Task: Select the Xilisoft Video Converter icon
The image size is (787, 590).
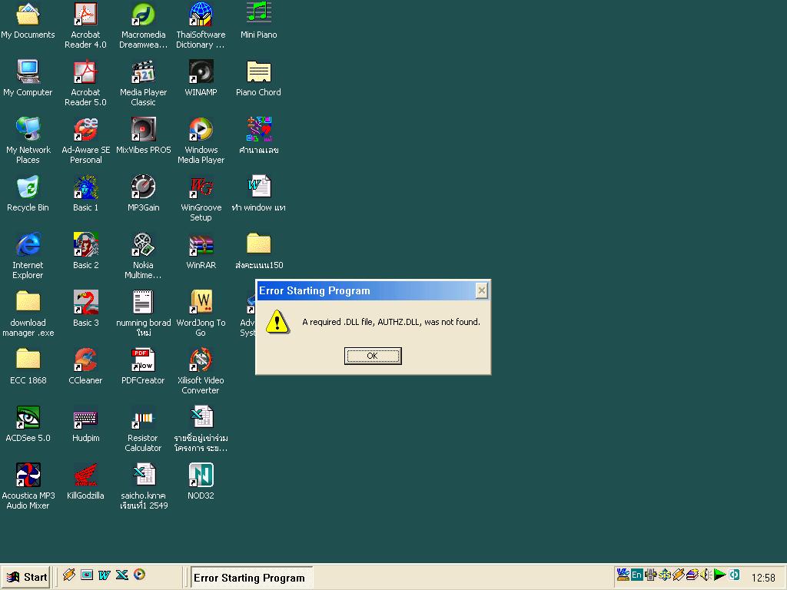Action: point(201,372)
